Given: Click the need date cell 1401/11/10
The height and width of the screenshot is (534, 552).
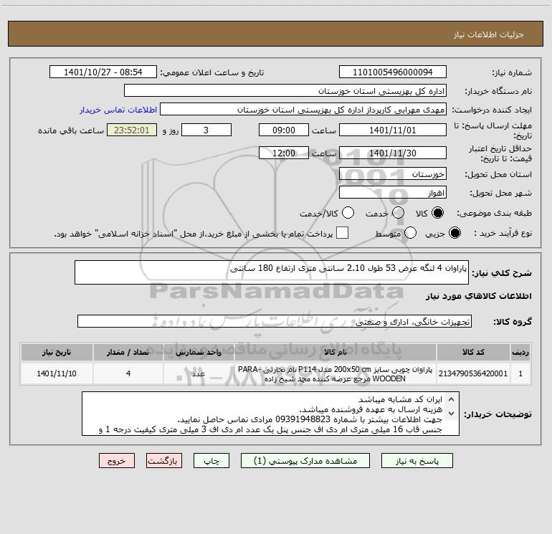Looking at the screenshot, I should click(x=57, y=373).
